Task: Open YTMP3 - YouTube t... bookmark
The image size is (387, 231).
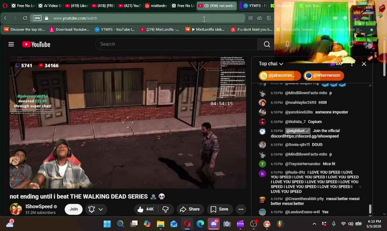Action: click(115, 30)
